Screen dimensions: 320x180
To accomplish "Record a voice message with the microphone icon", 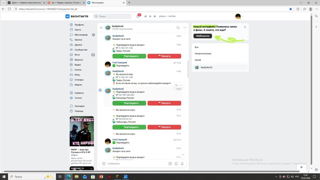I will [182, 163].
